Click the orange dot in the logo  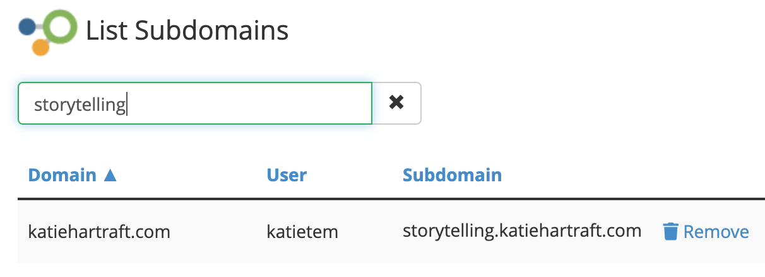[40, 47]
